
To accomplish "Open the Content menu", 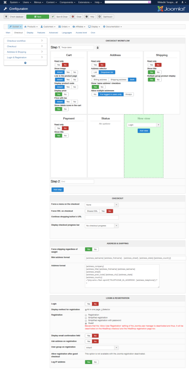I will [52, 2].
